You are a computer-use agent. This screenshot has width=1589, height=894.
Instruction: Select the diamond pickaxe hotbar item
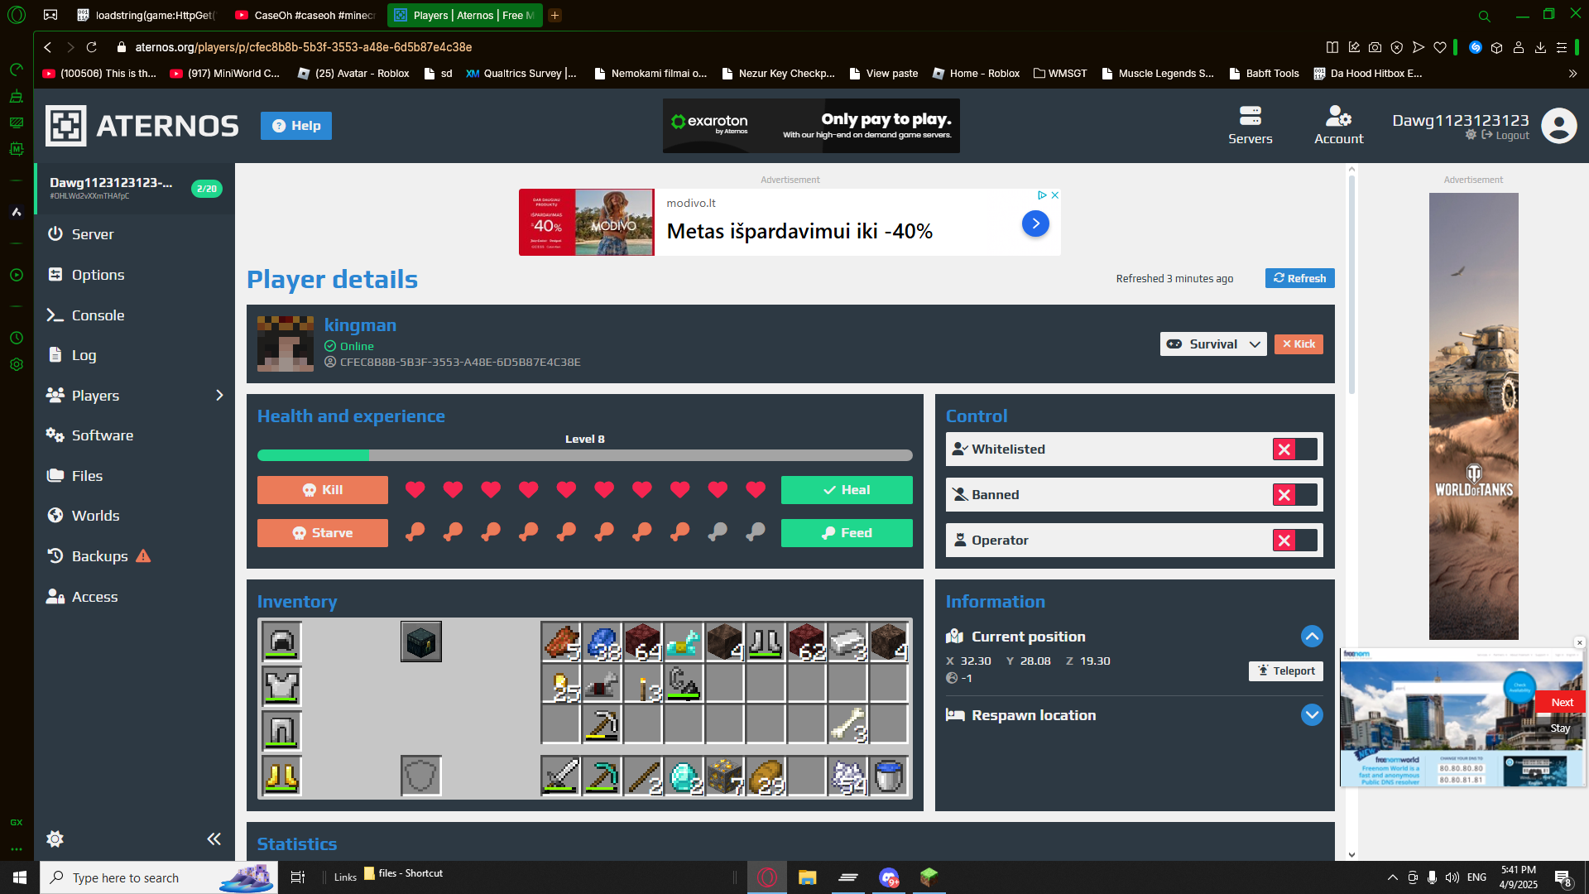pyautogui.click(x=602, y=776)
